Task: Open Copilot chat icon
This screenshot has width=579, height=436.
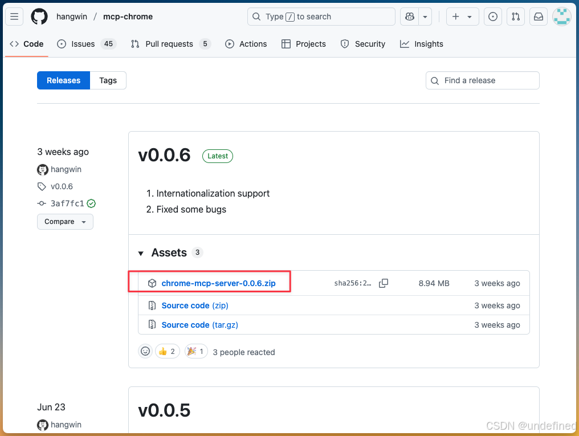Action: pos(410,17)
